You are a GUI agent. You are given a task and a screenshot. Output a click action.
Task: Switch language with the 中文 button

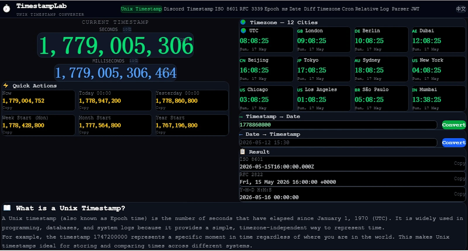click(x=461, y=9)
